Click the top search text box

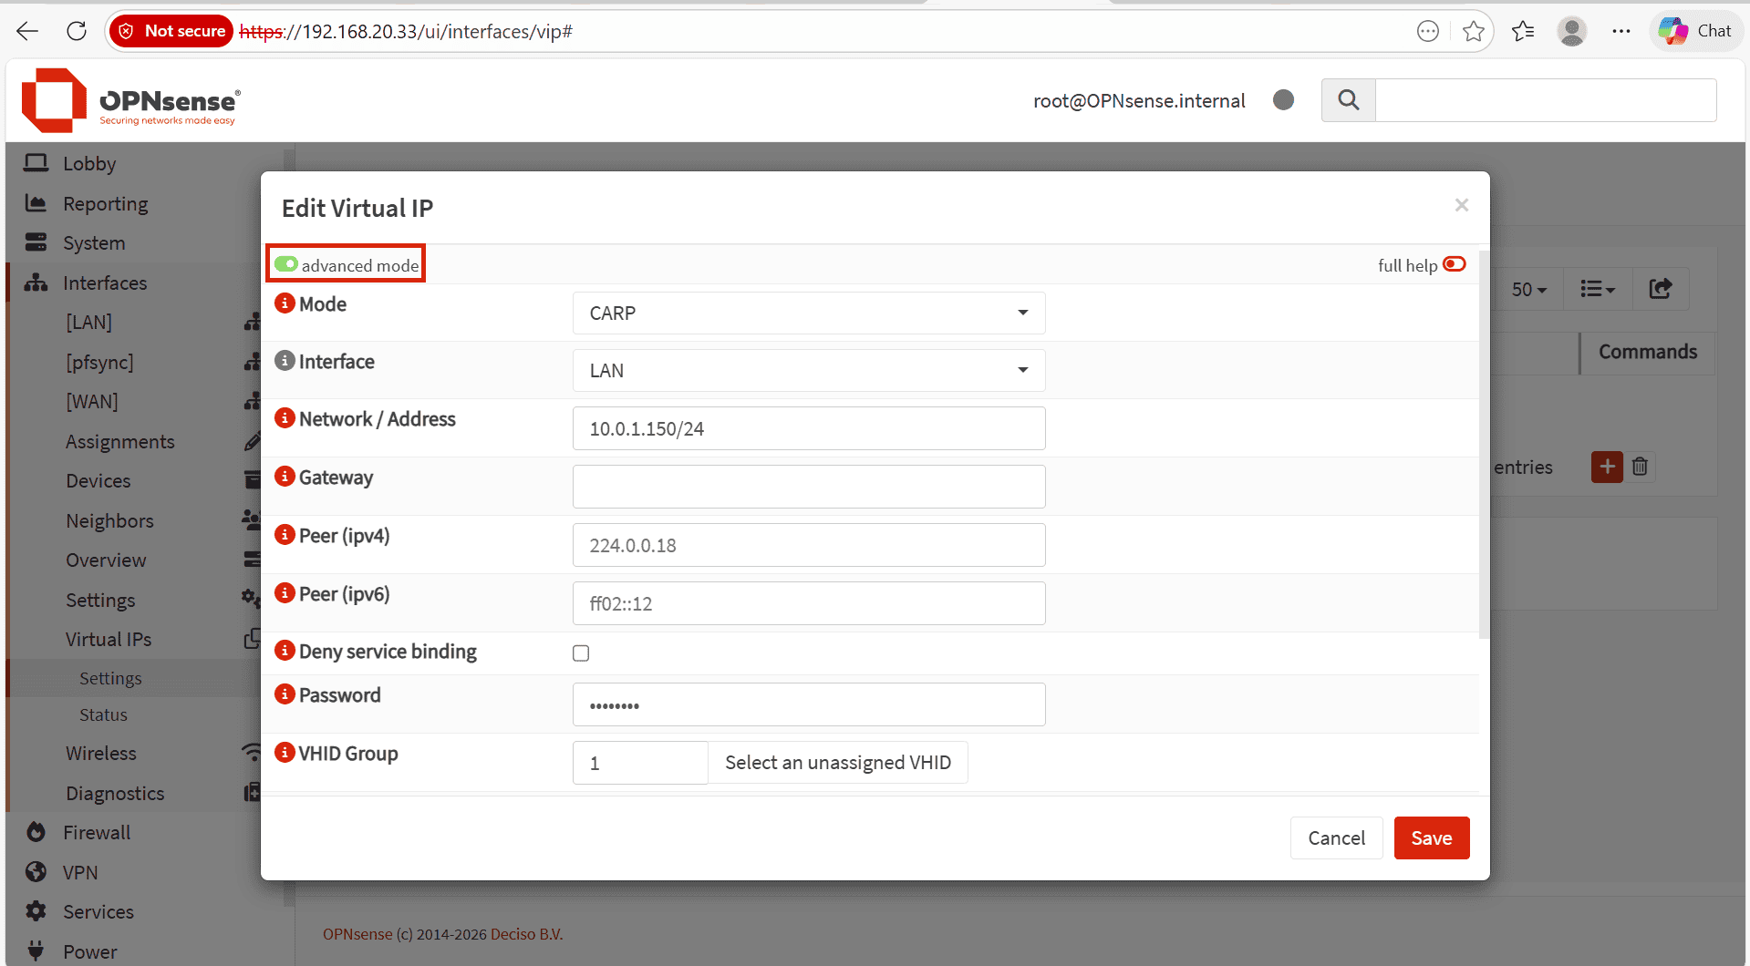tap(1546, 100)
